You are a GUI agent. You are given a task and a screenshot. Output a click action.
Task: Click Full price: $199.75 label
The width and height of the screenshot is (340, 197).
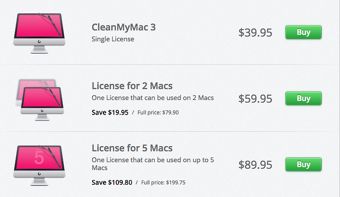163,182
